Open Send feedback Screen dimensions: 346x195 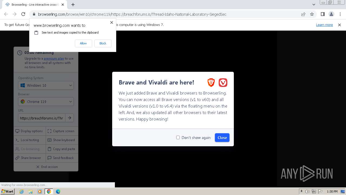point(62,158)
